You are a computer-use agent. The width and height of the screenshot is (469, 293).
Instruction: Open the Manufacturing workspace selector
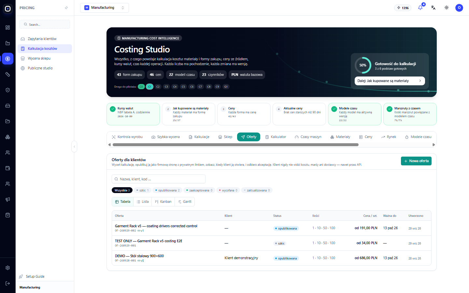pos(105,8)
